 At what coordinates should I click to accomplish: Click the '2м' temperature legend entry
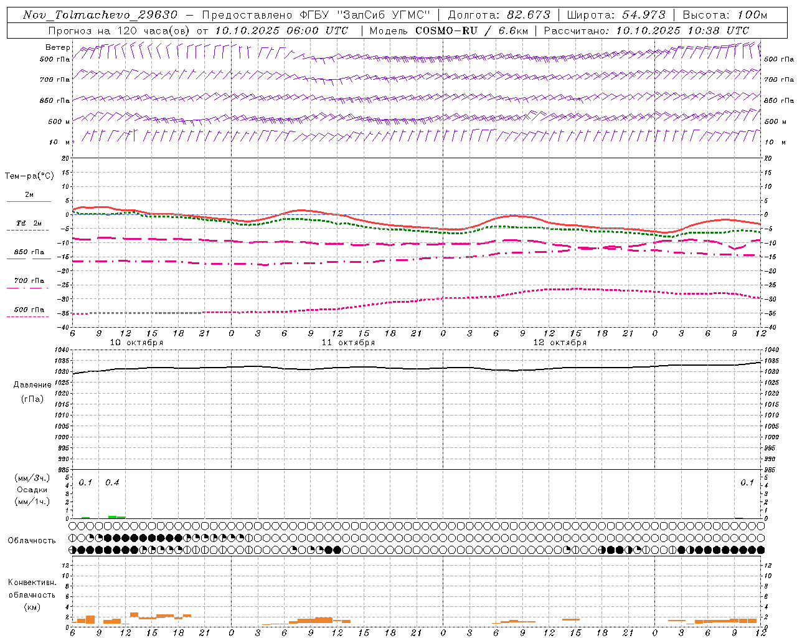pos(29,195)
